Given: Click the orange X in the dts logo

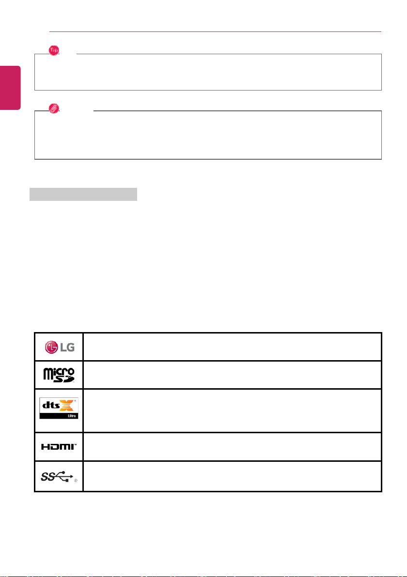Looking at the screenshot, I should pyautogui.click(x=67, y=405).
